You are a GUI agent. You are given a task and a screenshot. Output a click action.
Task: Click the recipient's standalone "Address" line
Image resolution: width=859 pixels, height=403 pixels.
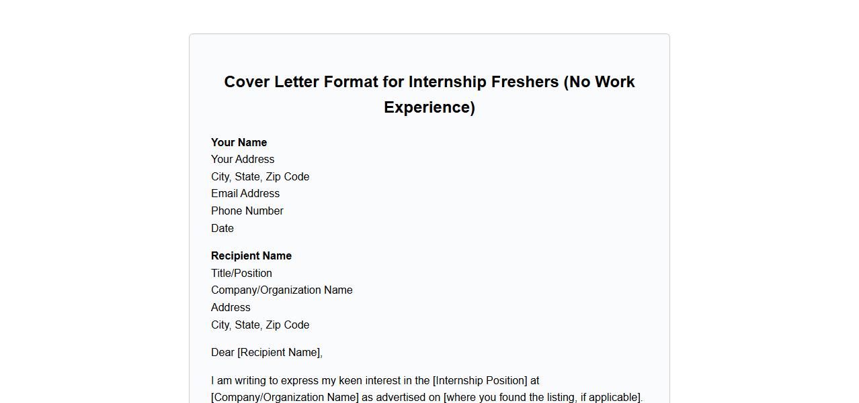coord(231,308)
